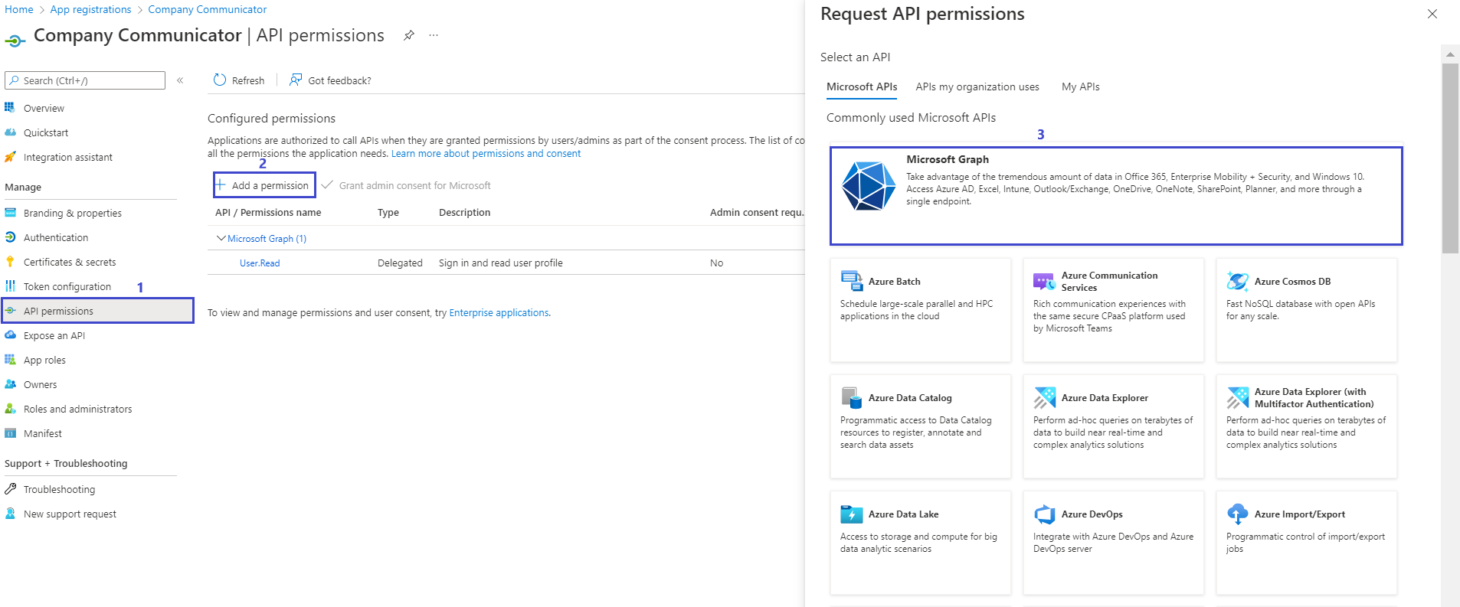Select the Azure Import/Export card
The image size is (1460, 607).
tap(1307, 543)
